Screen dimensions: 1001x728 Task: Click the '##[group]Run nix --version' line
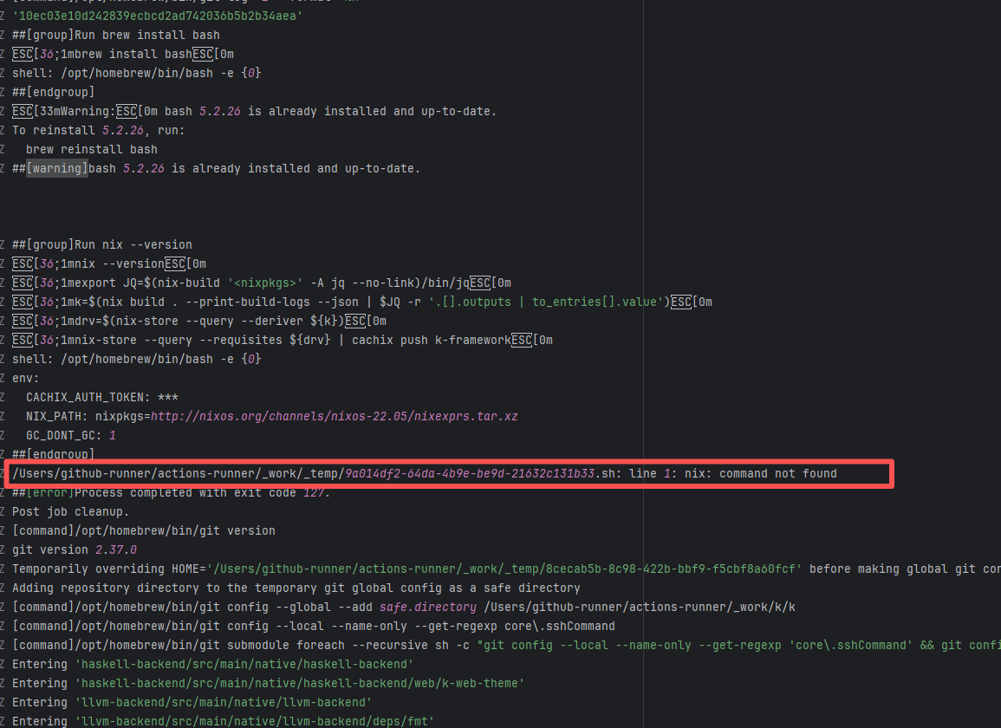tap(102, 244)
